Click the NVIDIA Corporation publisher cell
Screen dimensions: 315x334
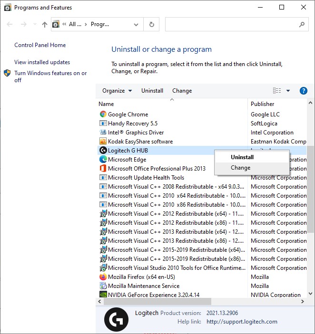[276, 295]
